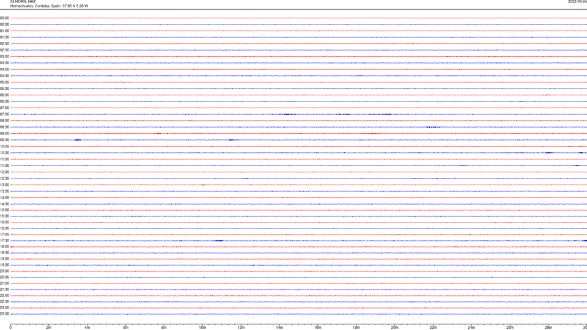Pick the 20:00 time label
This screenshot has width=587, height=330.
4,271
